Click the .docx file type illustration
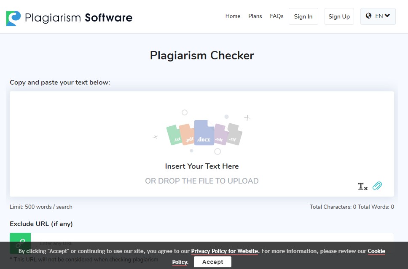The height and width of the screenshot is (269, 408). tap(204, 132)
